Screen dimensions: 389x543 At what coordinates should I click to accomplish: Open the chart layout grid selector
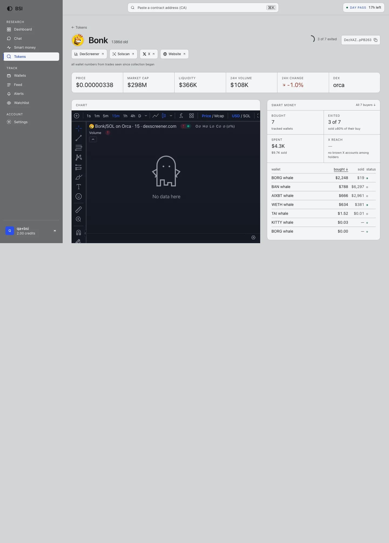192,116
